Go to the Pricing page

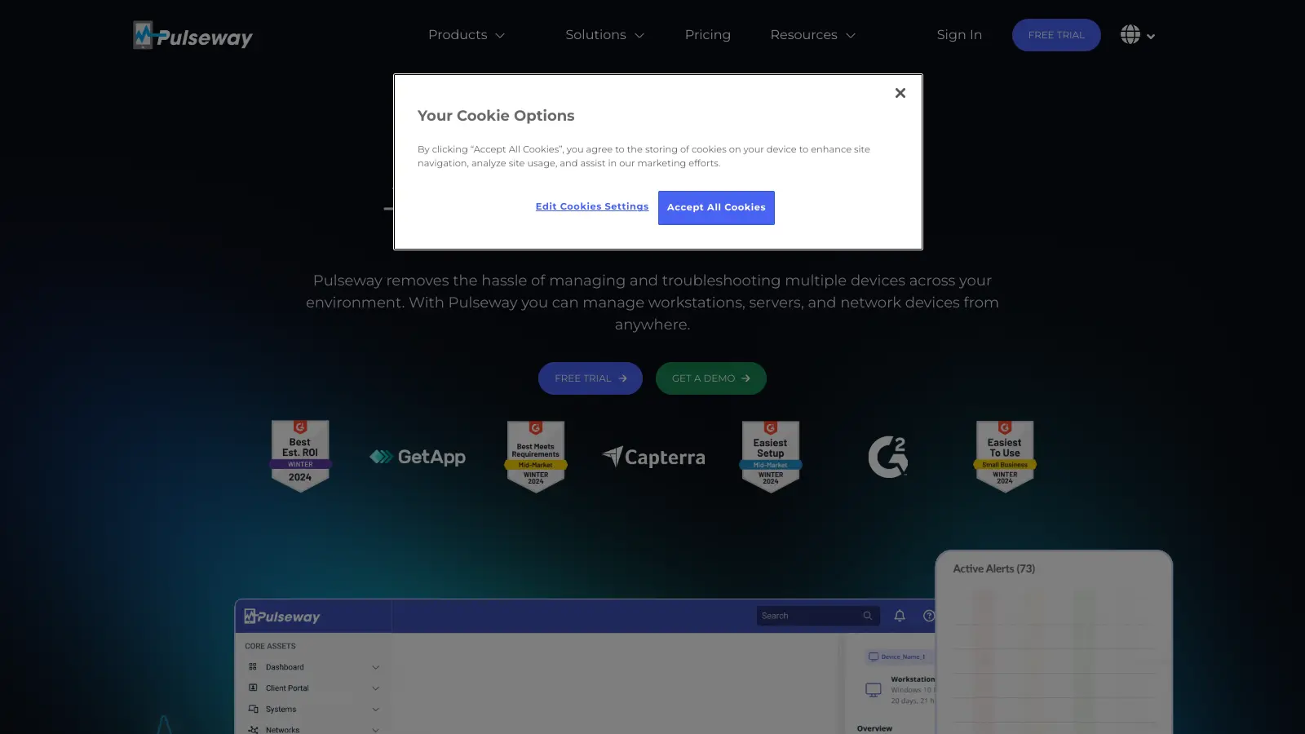point(707,35)
